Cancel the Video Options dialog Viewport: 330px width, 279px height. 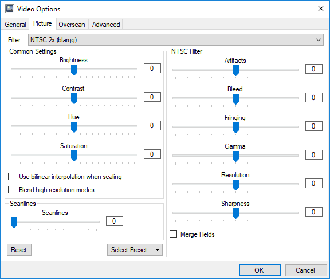pos(305,270)
